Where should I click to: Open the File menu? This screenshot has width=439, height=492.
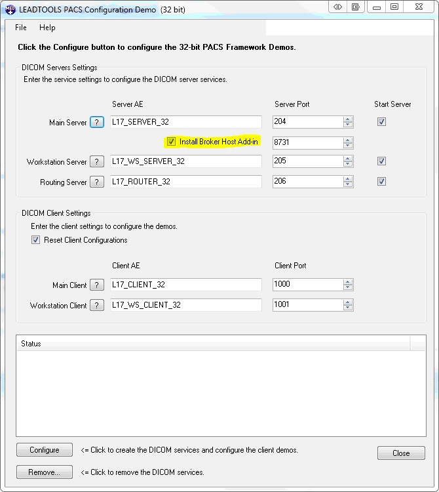[x=21, y=28]
